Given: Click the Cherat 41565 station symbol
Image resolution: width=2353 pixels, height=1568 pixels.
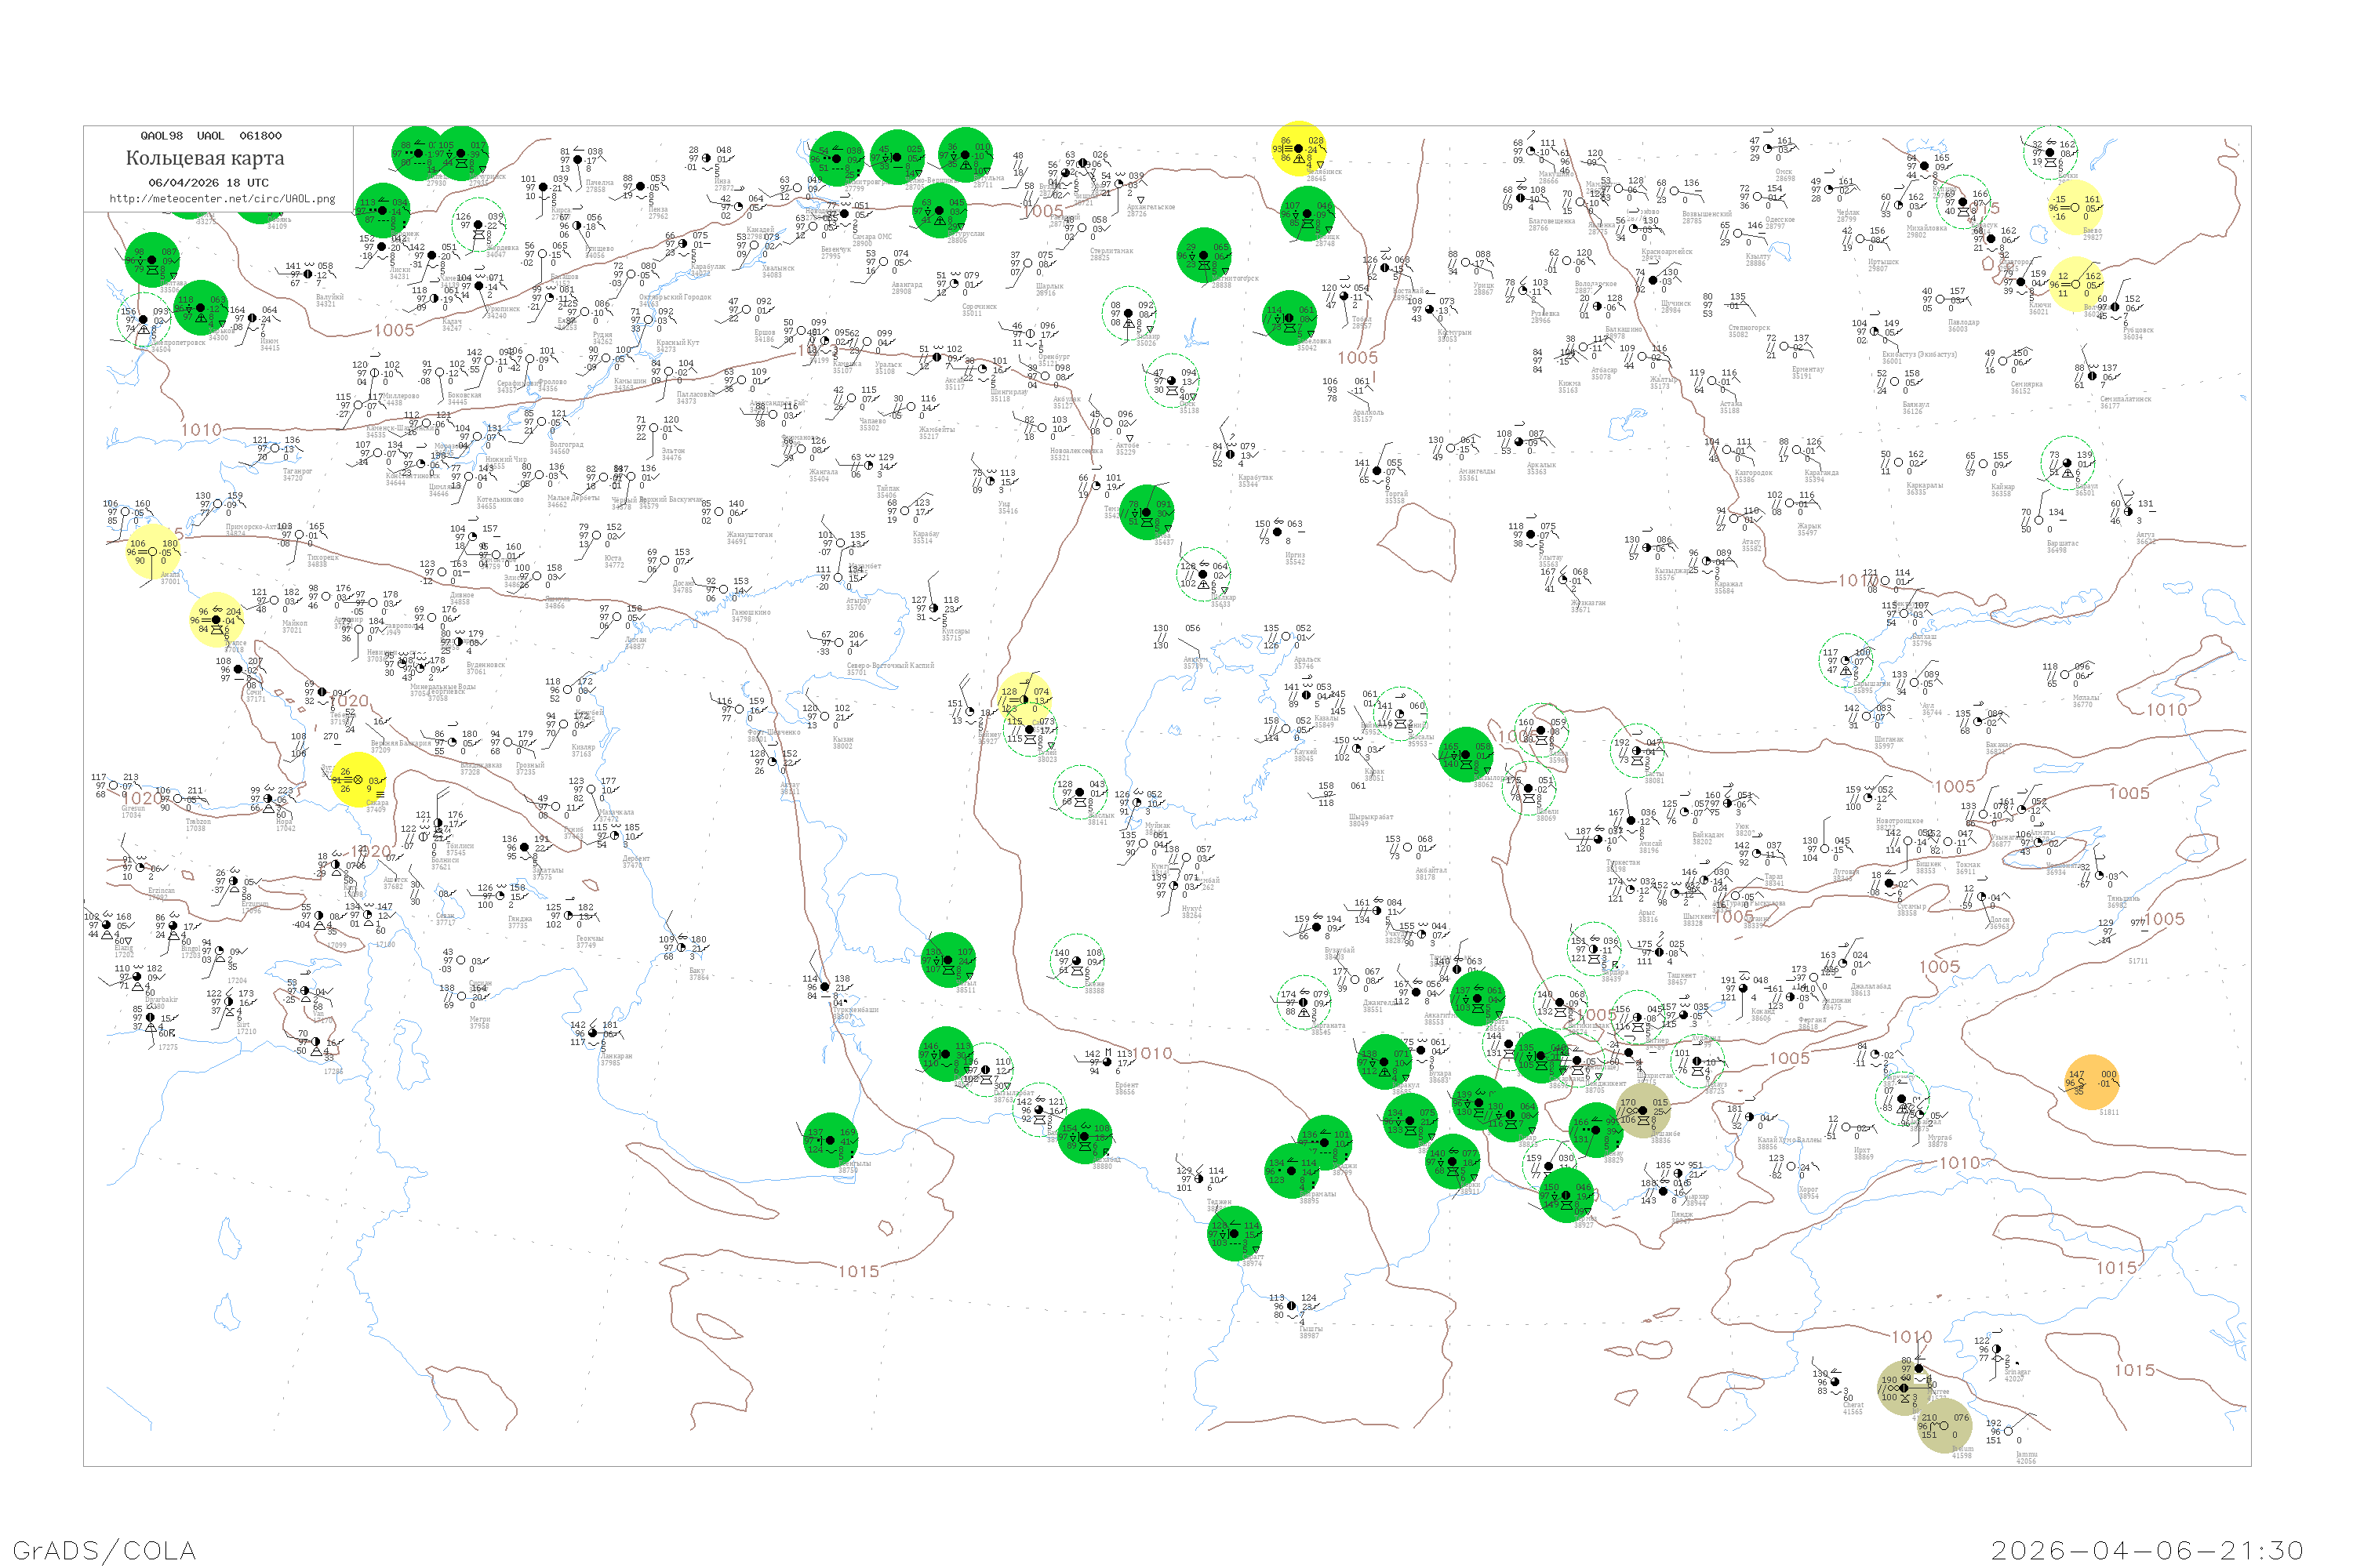Looking at the screenshot, I should (1836, 1382).
